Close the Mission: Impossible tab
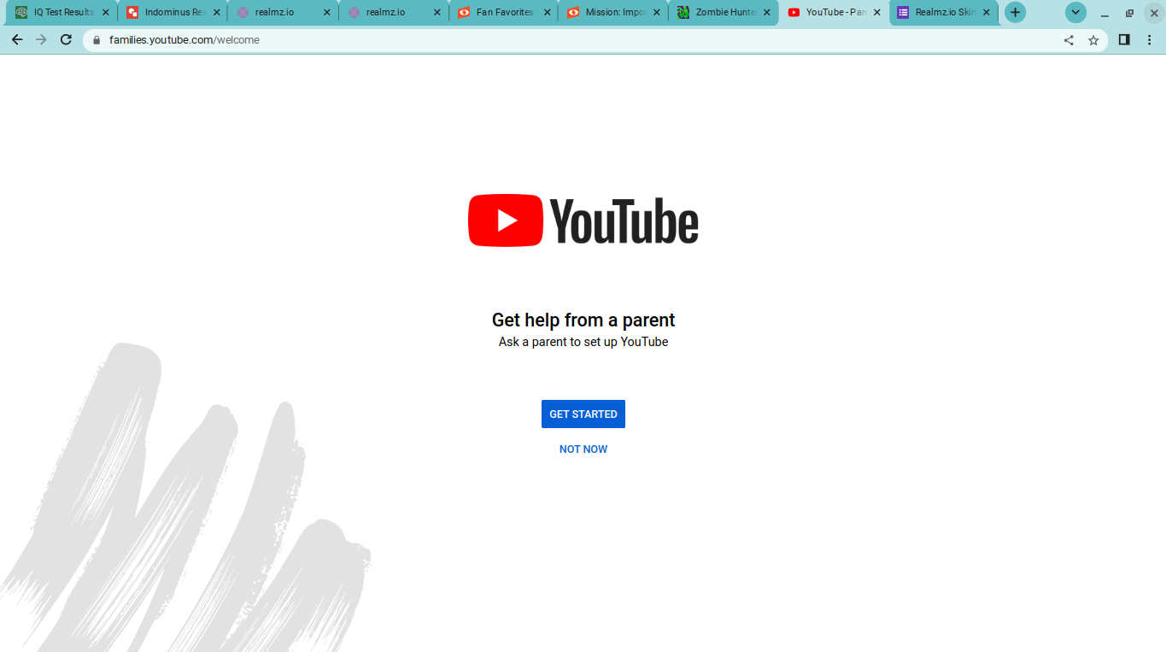 657,13
